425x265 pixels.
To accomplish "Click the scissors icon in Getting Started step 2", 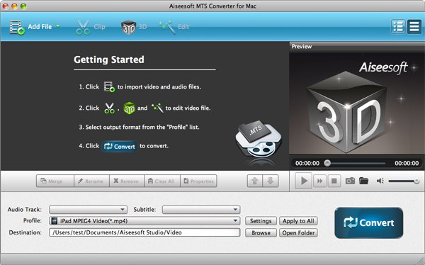I will point(110,108).
